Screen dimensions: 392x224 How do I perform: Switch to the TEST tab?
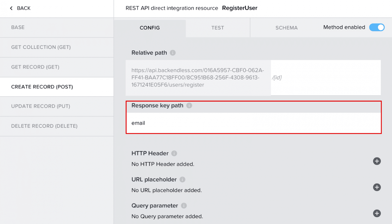218,28
